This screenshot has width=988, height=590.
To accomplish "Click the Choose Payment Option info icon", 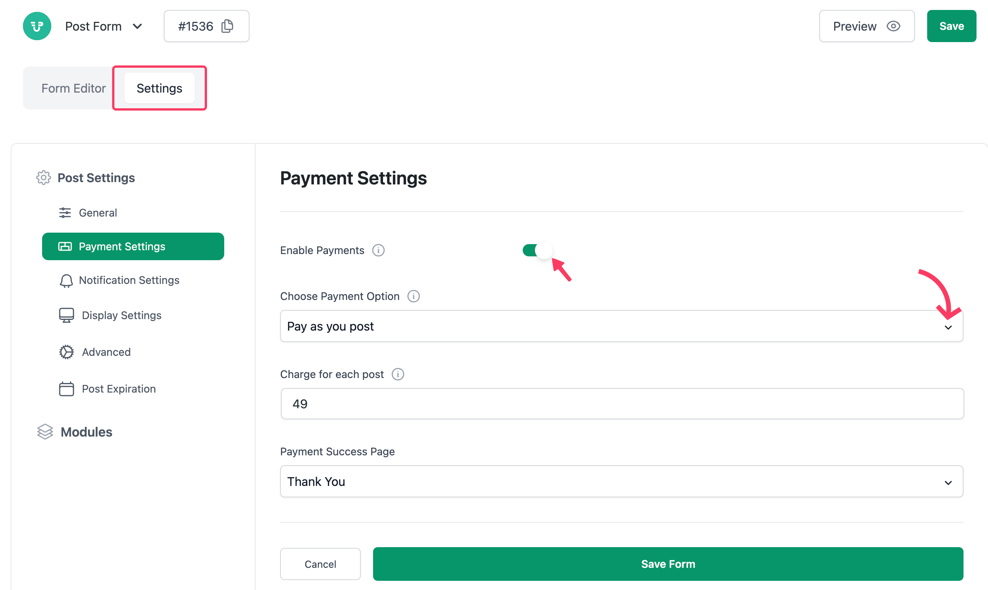I will tap(414, 296).
